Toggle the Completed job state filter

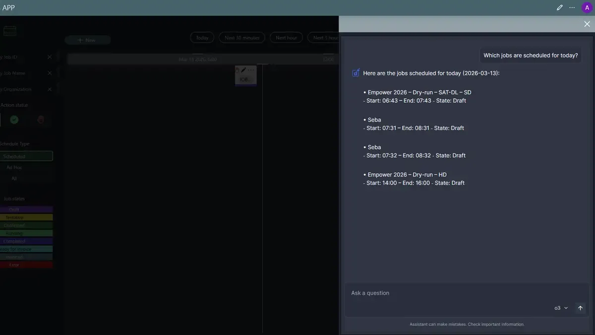26,241
